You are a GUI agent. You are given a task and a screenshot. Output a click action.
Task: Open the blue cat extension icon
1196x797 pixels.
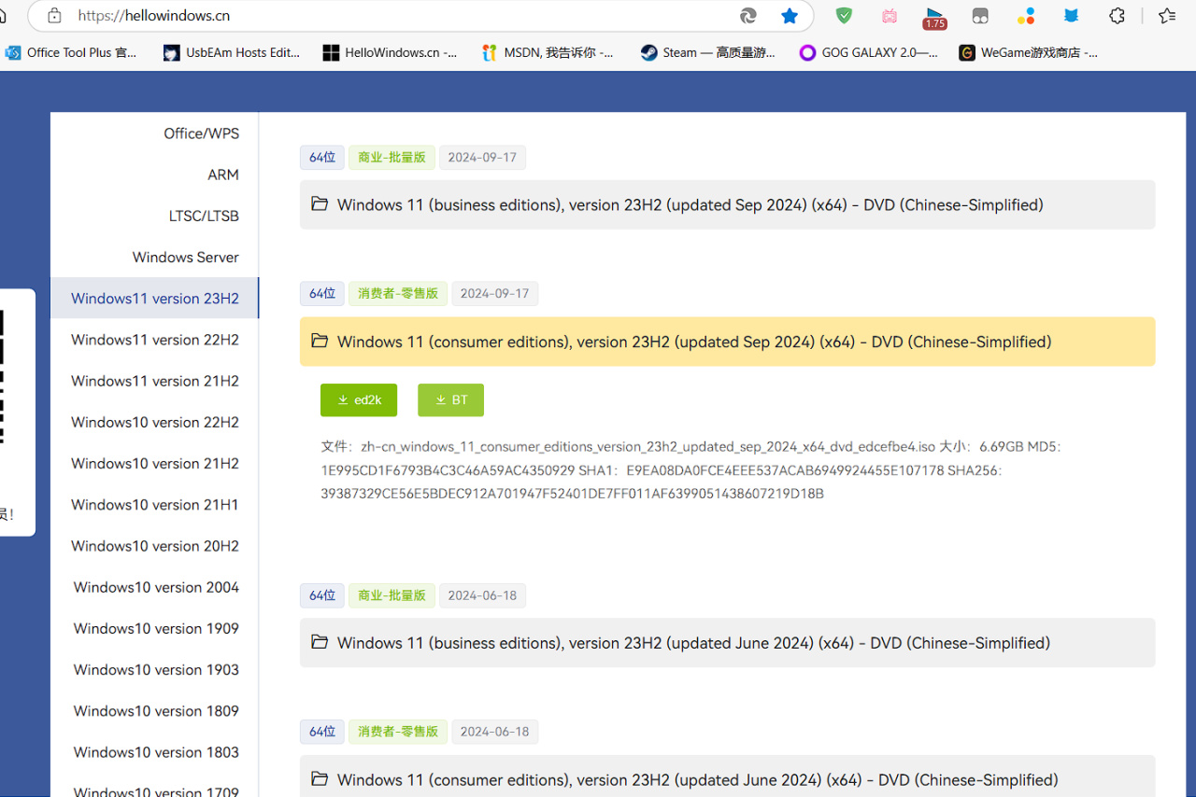point(1072,15)
